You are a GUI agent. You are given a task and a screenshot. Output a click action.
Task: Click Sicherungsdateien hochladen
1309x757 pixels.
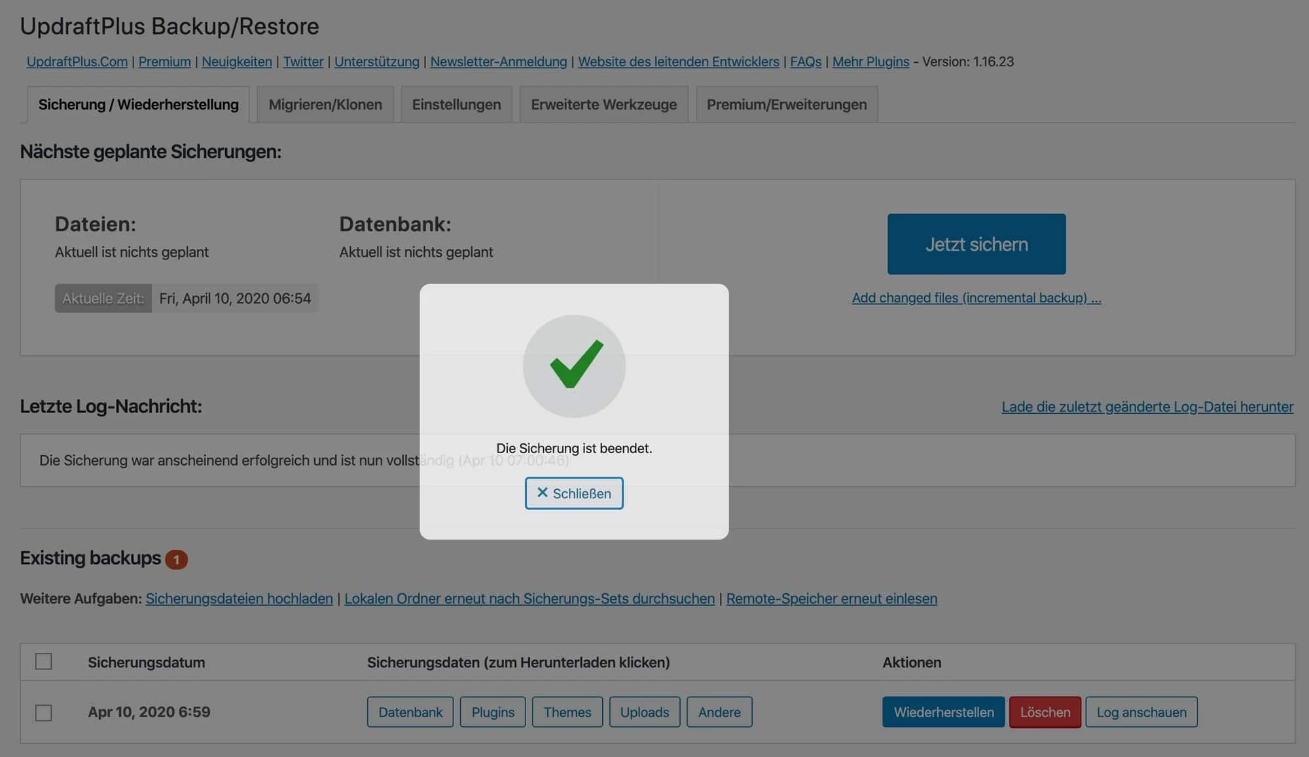point(238,598)
